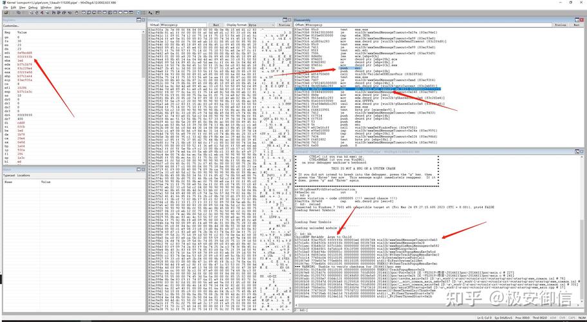Open the Disassembly window via toolbar icon

(x=115, y=13)
